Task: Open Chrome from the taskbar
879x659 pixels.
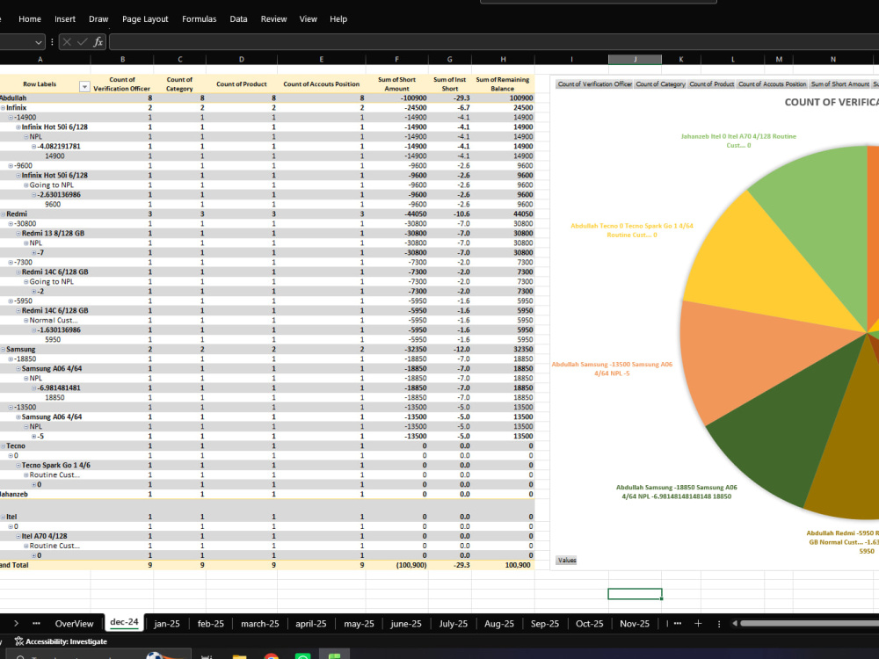Action: point(272,655)
